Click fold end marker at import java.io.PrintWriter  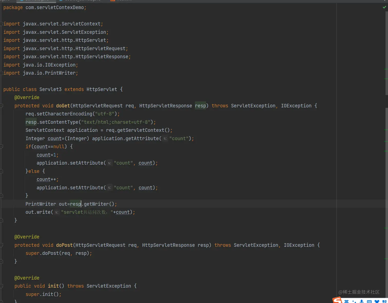tap(2, 73)
